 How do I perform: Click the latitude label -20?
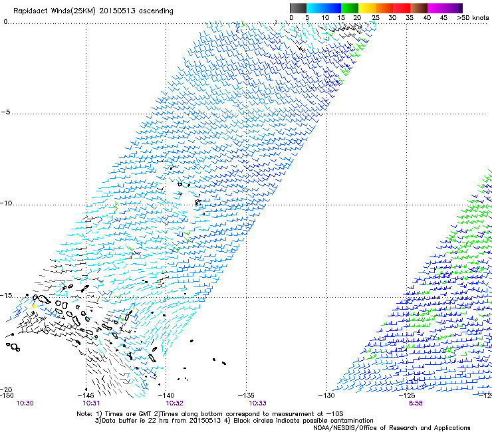click(x=6, y=389)
